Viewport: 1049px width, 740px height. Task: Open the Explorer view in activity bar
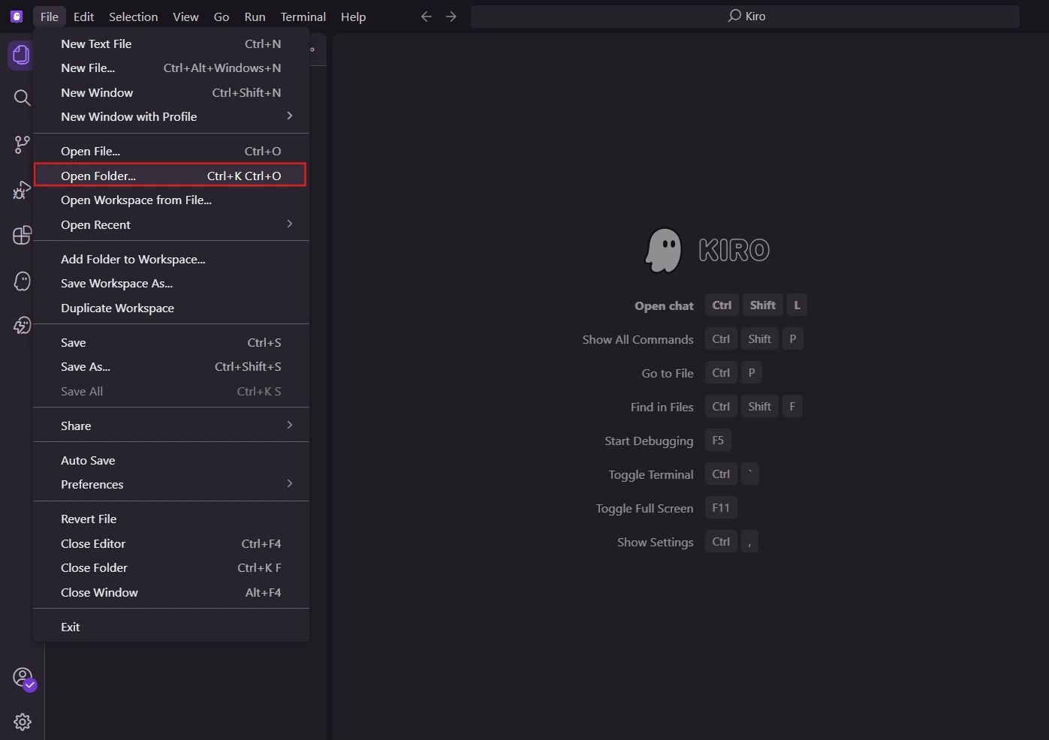[21, 55]
